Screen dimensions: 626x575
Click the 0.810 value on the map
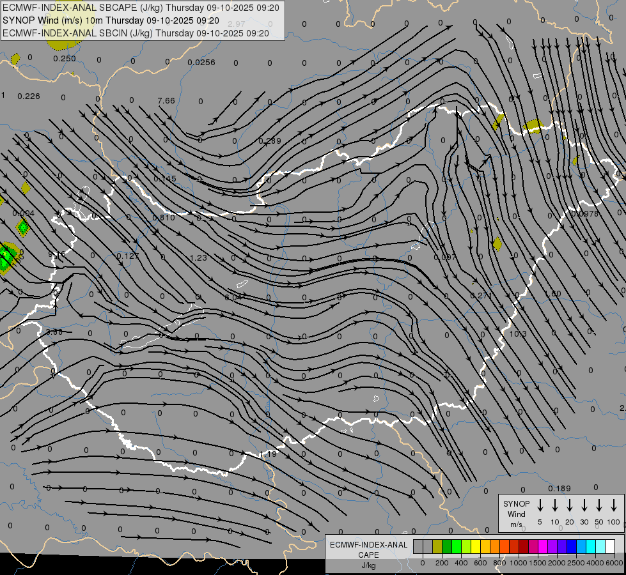[x=164, y=218]
